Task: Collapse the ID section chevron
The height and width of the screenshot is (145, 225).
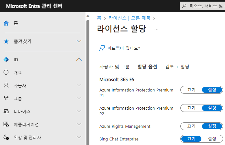Action: point(79,59)
